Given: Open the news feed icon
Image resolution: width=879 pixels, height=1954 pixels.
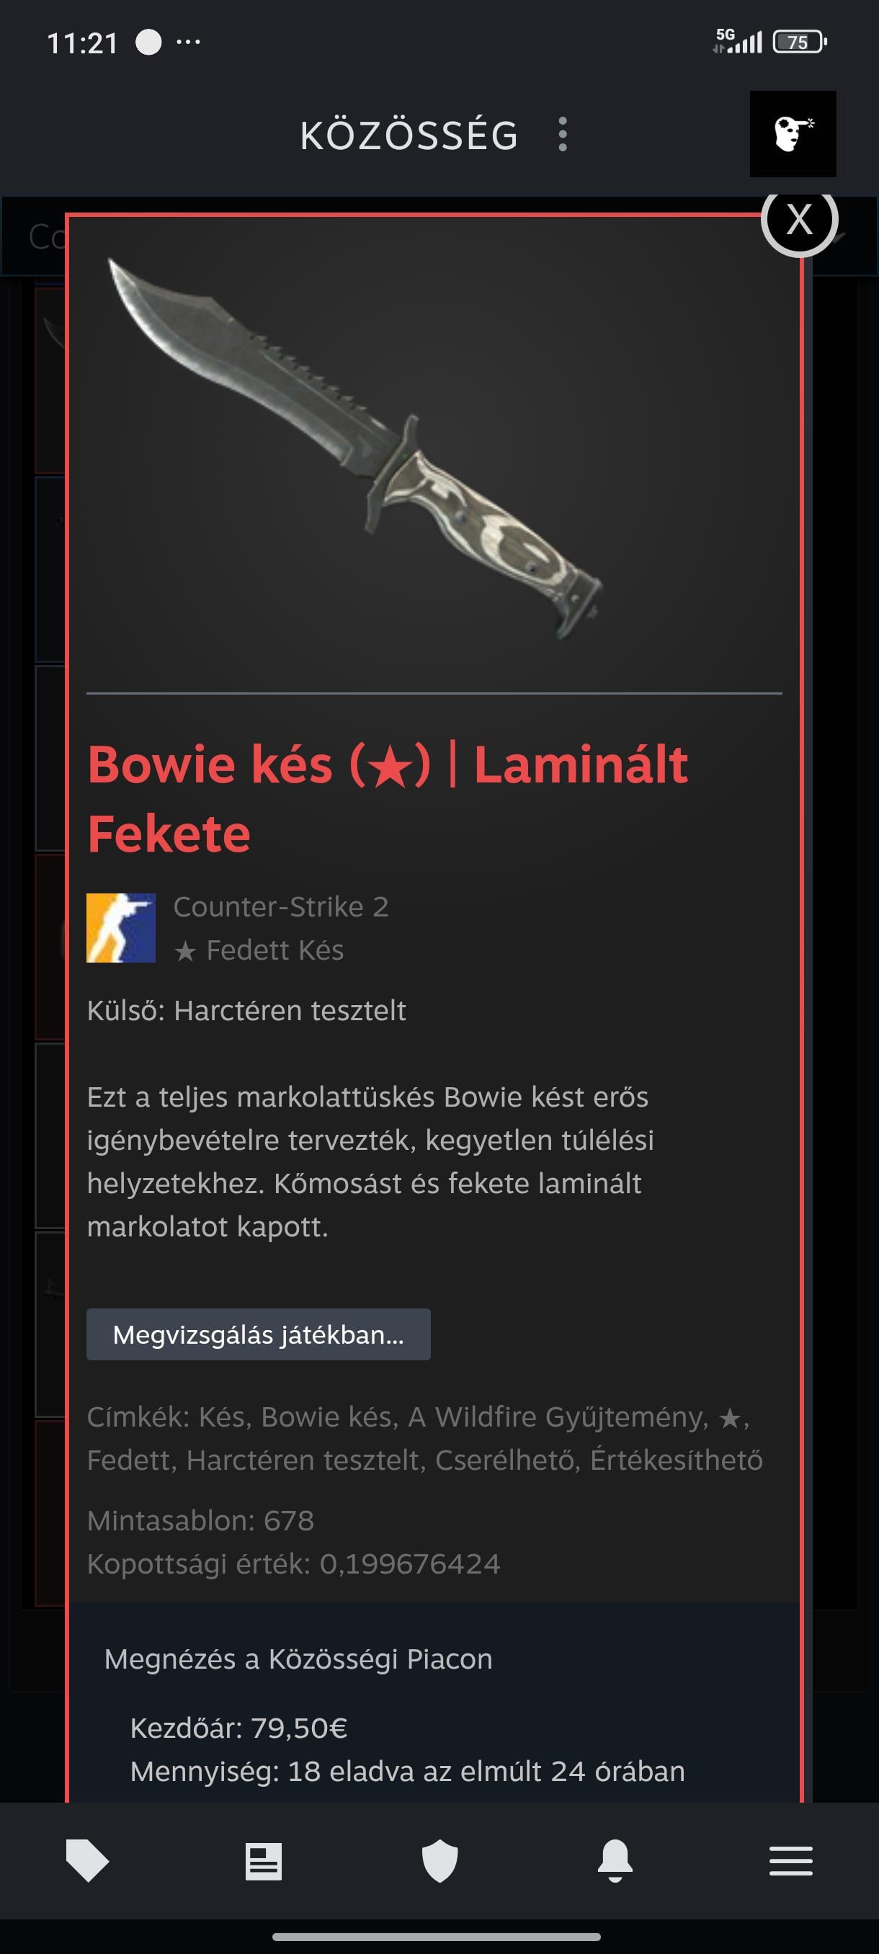Looking at the screenshot, I should point(263,1861).
